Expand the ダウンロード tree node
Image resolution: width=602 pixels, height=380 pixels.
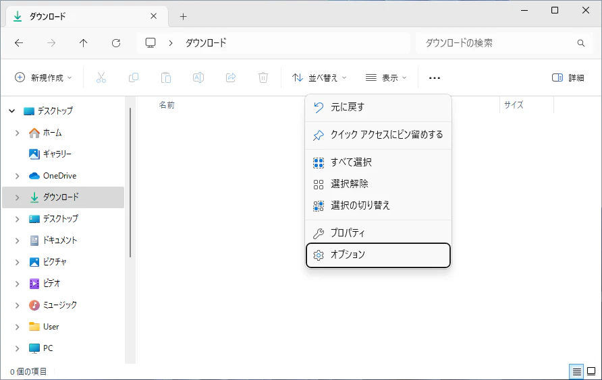click(17, 197)
